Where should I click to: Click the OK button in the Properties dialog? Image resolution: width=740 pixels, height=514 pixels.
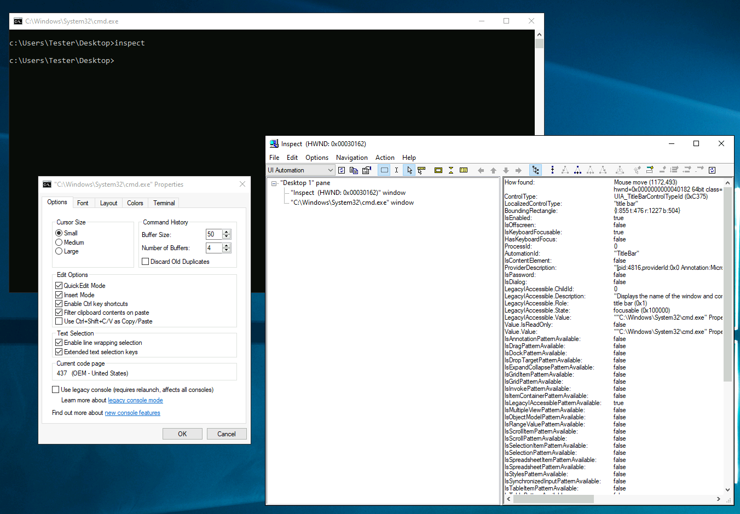(182, 434)
